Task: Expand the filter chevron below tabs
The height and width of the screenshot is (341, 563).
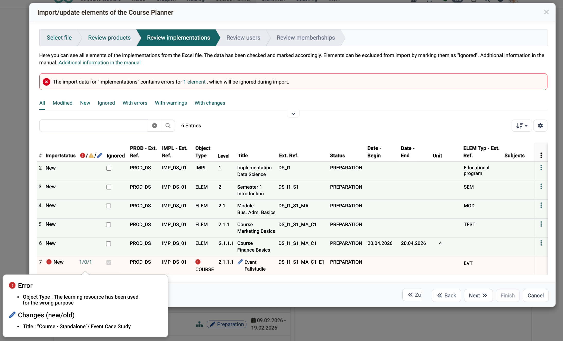Action: coord(293,114)
